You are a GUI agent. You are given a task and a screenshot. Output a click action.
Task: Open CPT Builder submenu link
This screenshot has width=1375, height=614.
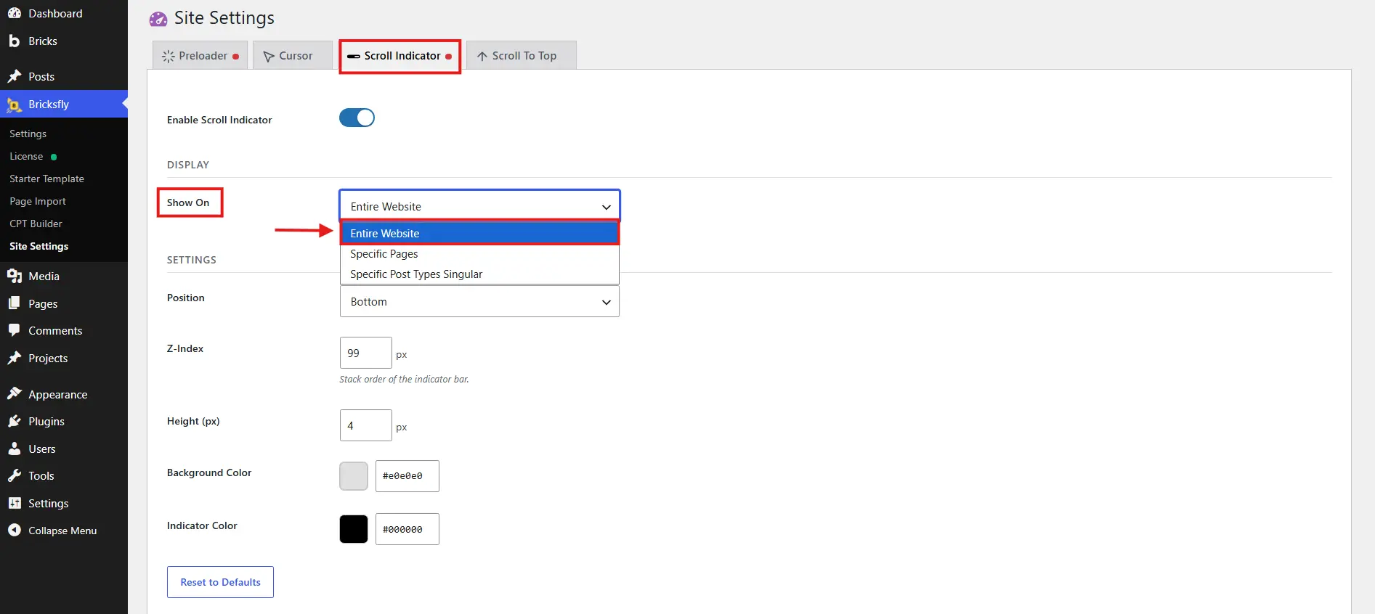36,224
